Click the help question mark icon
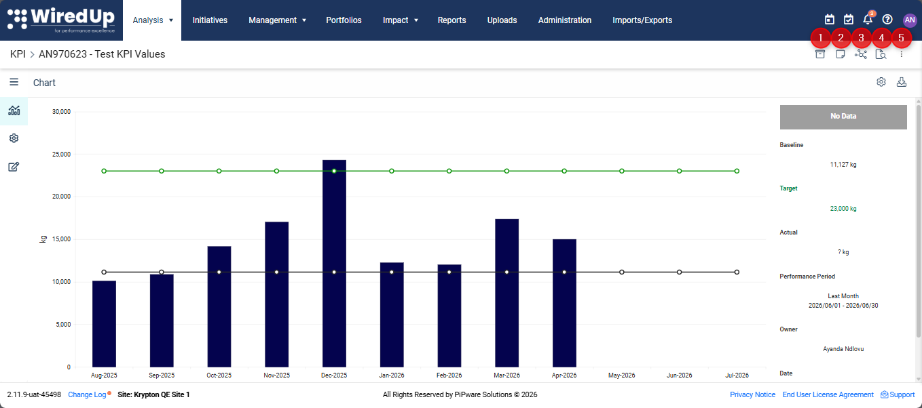Image resolution: width=922 pixels, height=408 pixels. [887, 20]
